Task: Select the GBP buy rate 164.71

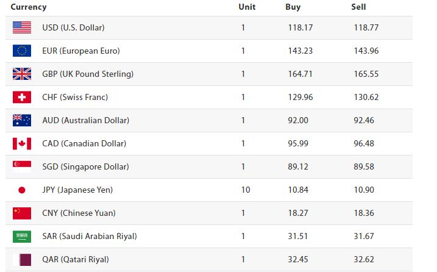Action: pos(300,74)
